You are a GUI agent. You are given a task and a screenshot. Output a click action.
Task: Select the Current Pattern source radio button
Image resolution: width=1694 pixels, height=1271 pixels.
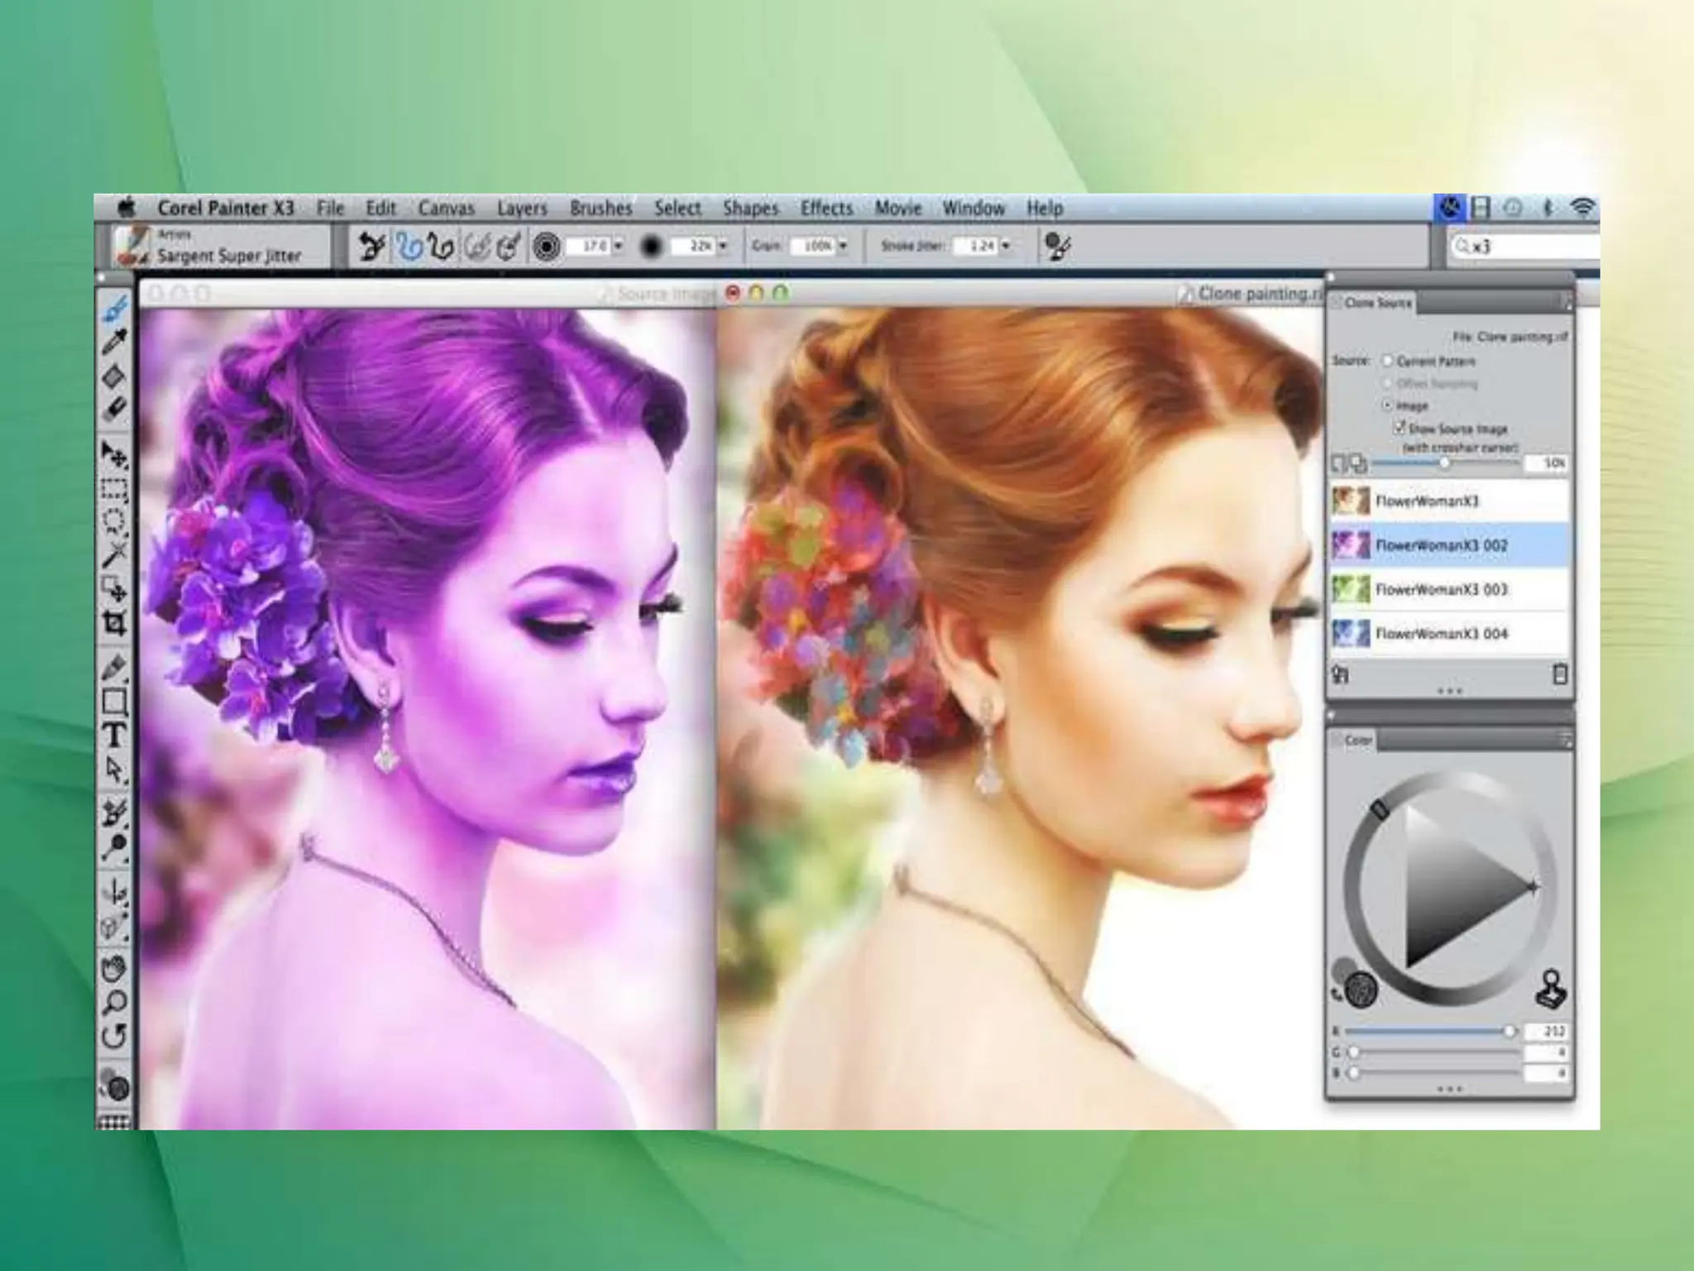(1388, 361)
